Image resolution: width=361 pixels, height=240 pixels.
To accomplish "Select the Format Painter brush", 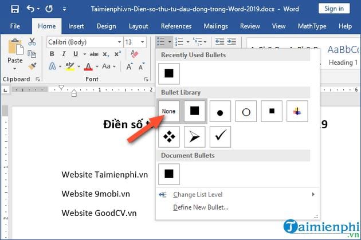I will [32, 66].
